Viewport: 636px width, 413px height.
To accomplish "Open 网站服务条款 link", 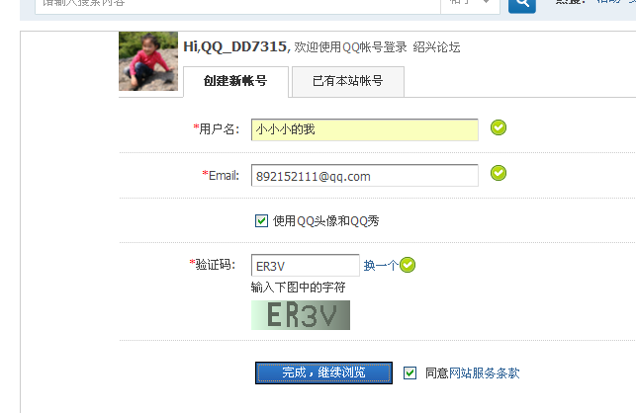I will pyautogui.click(x=484, y=372).
